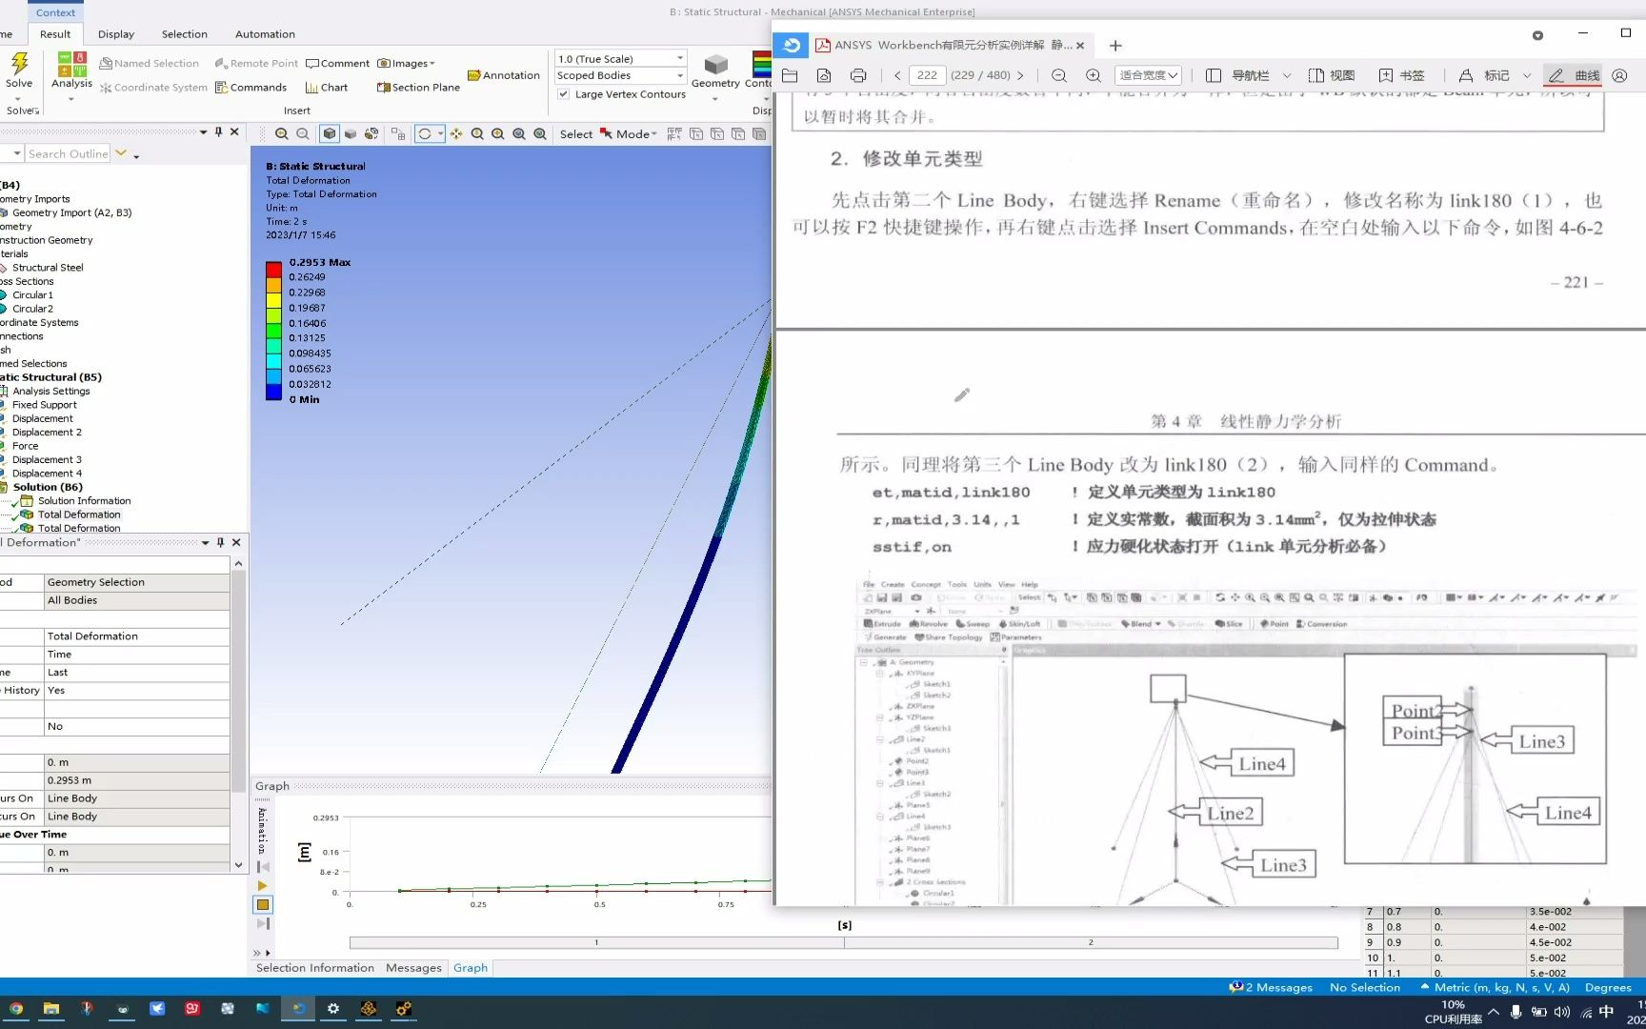Select Total Deformation in the solution tree
The height and width of the screenshot is (1029, 1646).
tap(79, 514)
